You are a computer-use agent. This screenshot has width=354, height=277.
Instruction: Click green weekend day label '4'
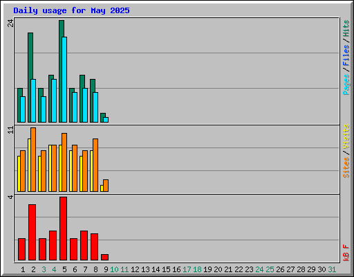coord(54,269)
